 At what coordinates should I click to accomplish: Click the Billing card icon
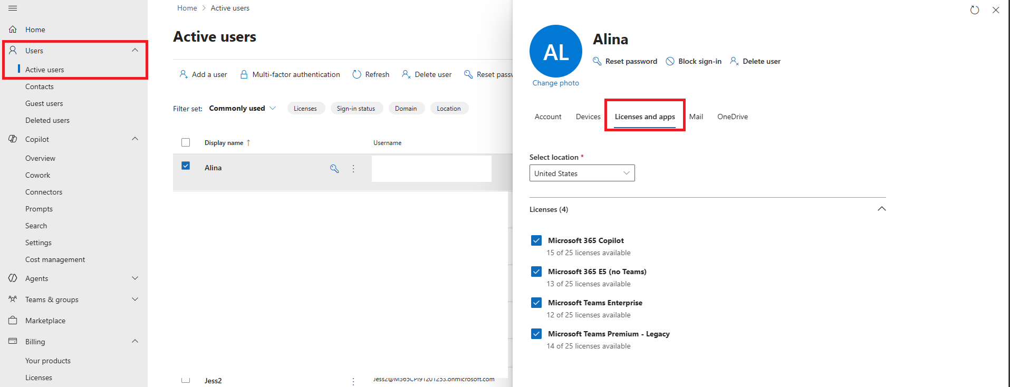click(x=13, y=341)
